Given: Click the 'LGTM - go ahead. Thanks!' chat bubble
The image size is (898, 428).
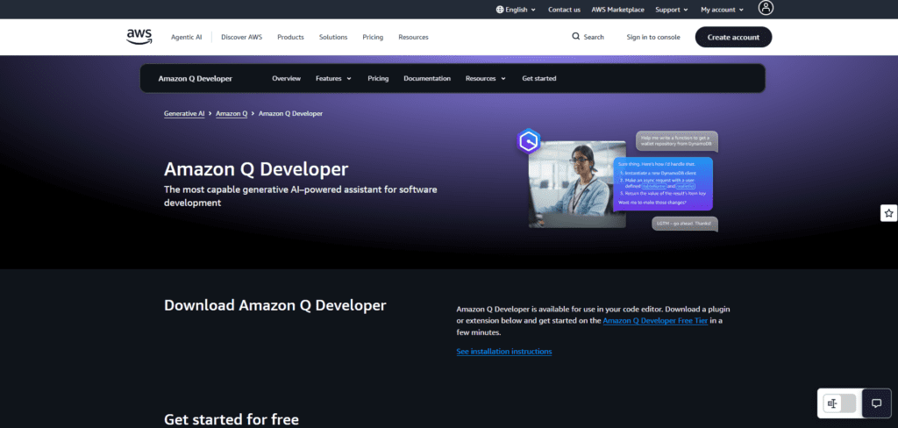Looking at the screenshot, I should [685, 224].
